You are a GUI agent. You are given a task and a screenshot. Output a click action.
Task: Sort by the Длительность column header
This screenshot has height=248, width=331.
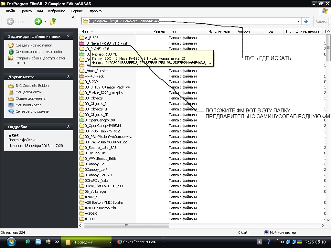coord(308,31)
